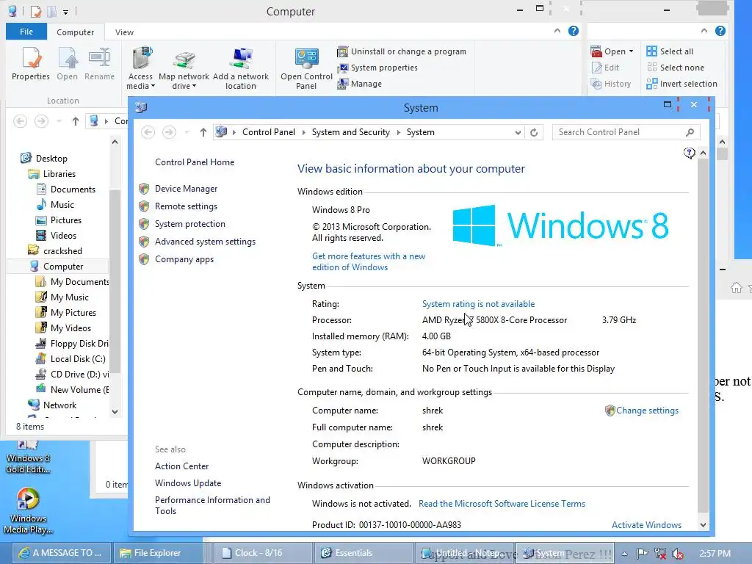Image resolution: width=752 pixels, height=564 pixels.
Task: Click Control Panel in the breadcrumb
Action: [269, 132]
